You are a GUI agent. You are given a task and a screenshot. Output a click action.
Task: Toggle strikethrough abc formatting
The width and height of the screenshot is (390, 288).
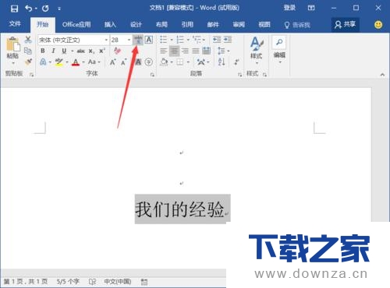coord(81,51)
